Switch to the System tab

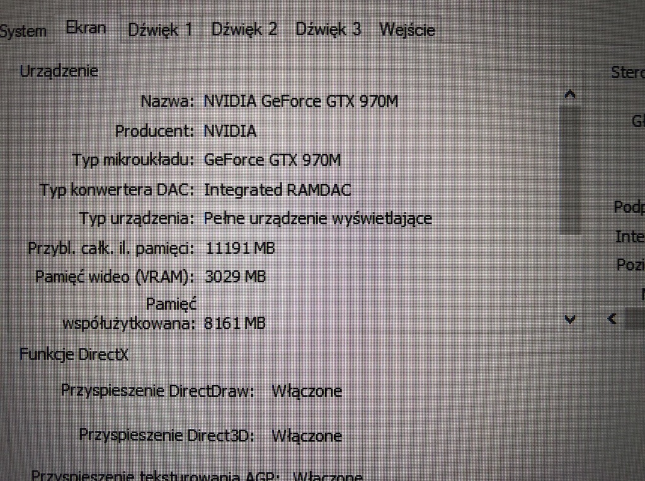point(23,31)
